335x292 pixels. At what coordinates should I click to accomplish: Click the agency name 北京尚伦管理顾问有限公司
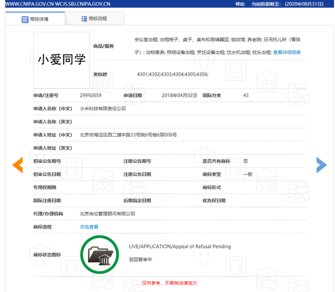[107, 214]
